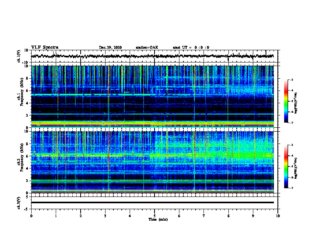This screenshot has height=242, width=313.
Task: Click the "-3" value atop ch.2 color bar
Action: coord(291,145)
